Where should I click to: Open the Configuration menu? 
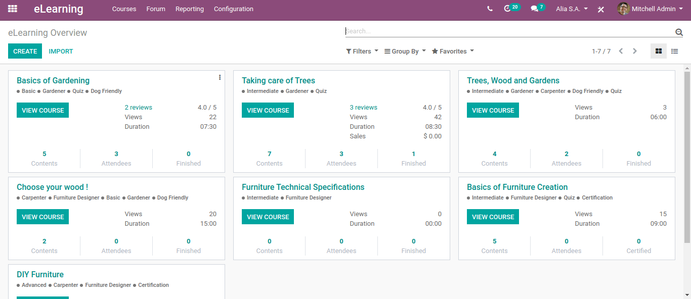(x=234, y=9)
